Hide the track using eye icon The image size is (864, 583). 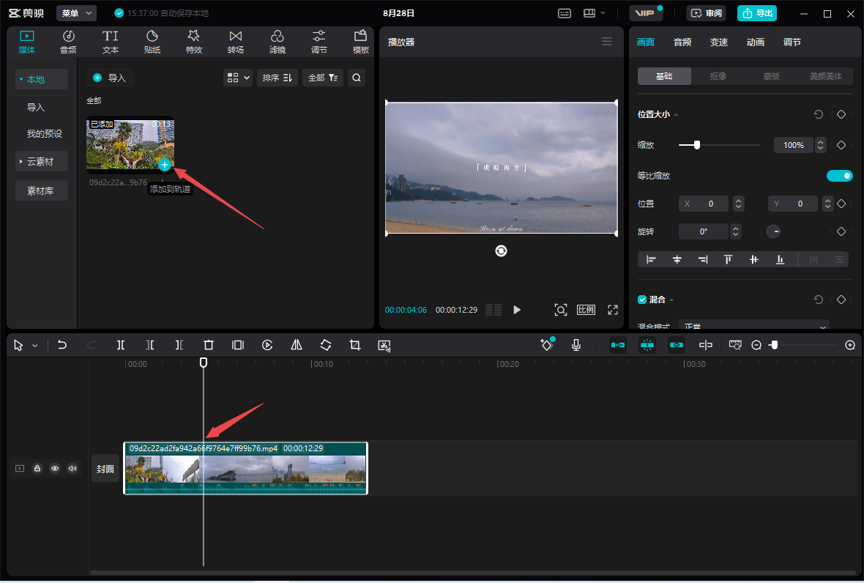click(x=55, y=468)
